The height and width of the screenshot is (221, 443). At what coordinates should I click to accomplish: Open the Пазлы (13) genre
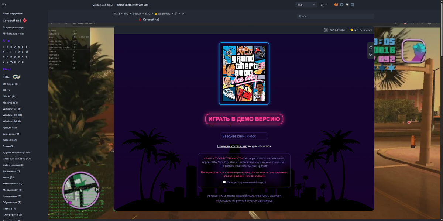tap(9, 208)
